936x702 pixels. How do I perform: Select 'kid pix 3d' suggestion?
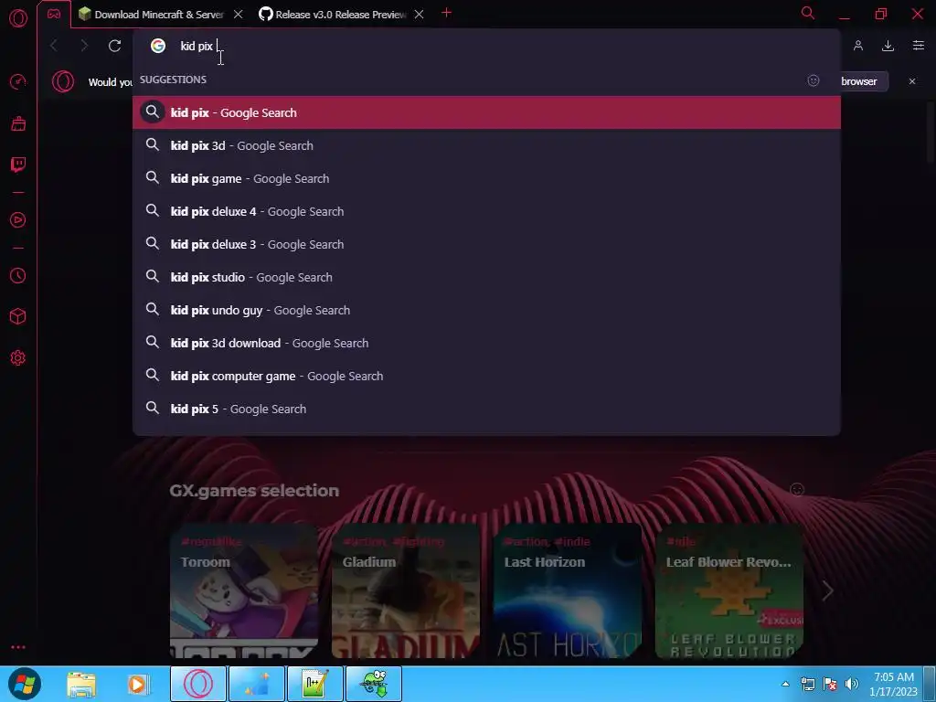click(486, 145)
